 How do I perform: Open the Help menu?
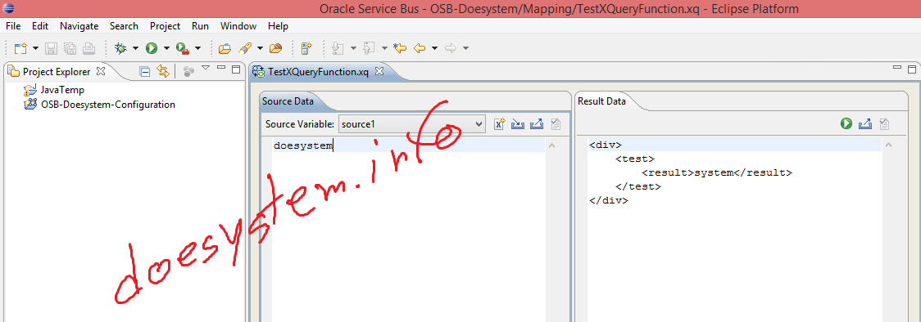tap(278, 26)
